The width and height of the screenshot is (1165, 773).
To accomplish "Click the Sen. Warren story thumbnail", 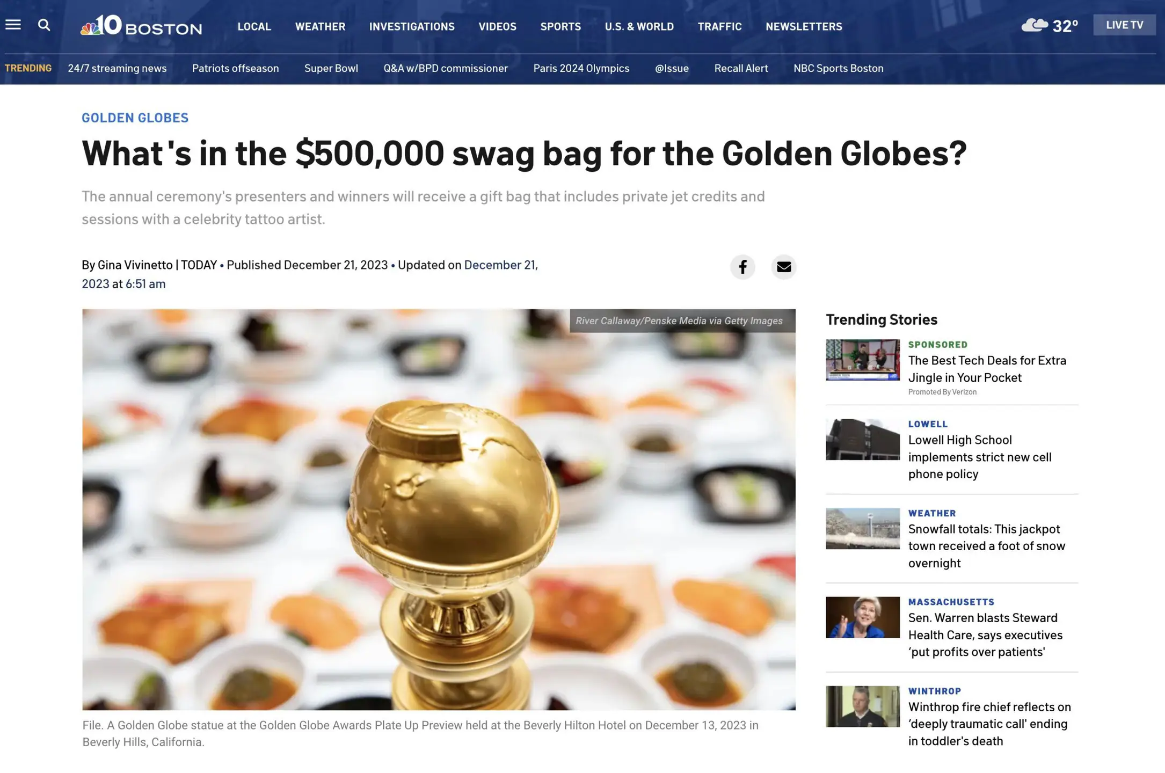I will [862, 617].
